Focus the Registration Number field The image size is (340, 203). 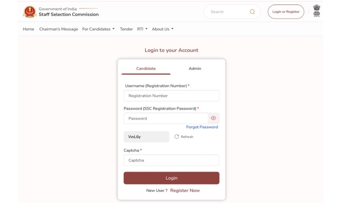(x=171, y=96)
